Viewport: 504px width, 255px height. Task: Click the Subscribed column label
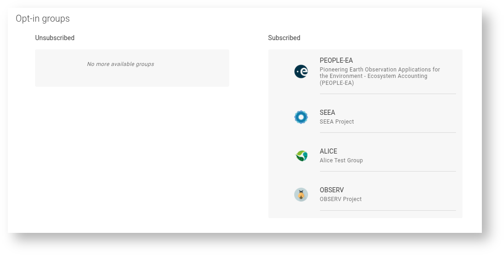[284, 38]
